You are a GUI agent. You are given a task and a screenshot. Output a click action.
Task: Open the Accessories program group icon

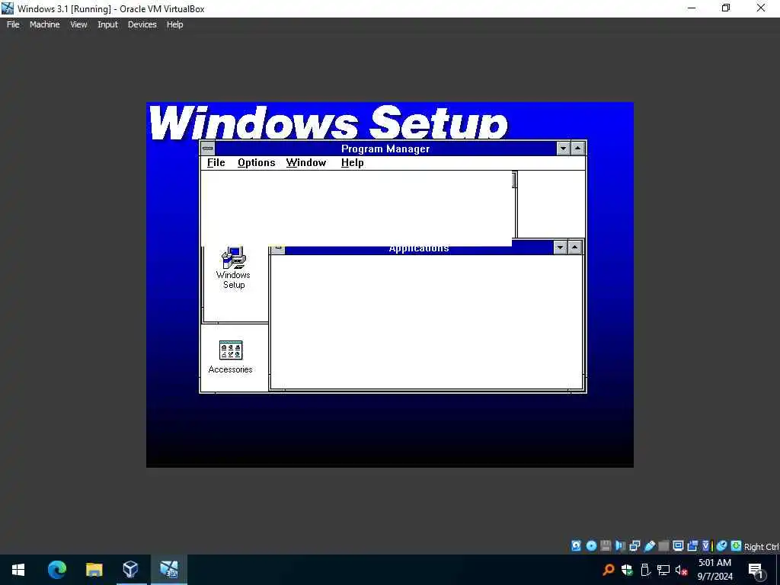pos(230,356)
